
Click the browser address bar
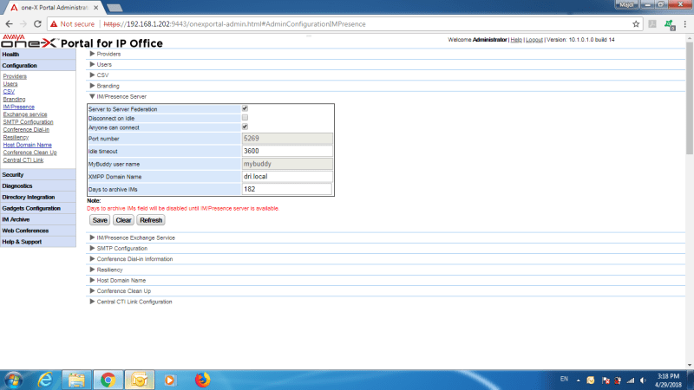tap(345, 24)
